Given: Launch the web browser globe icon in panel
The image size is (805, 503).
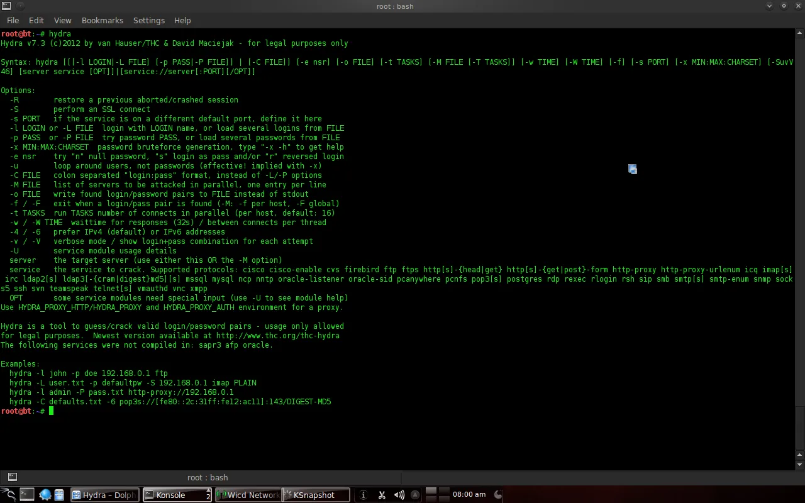Looking at the screenshot, I should pyautogui.click(x=45, y=495).
